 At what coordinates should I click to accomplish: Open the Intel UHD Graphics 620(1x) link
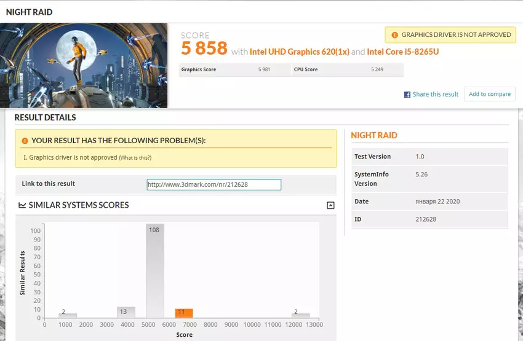[299, 52]
